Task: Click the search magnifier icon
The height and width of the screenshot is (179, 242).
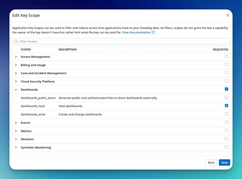Action: coord(16,41)
